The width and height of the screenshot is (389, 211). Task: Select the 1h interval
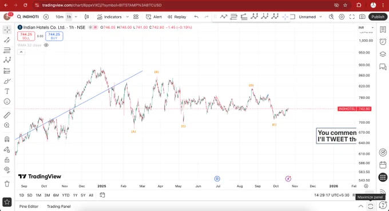point(69,17)
